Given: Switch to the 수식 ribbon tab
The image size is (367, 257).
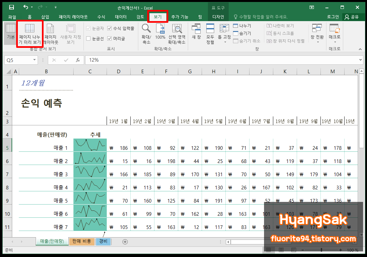Looking at the screenshot, I should point(101,17).
